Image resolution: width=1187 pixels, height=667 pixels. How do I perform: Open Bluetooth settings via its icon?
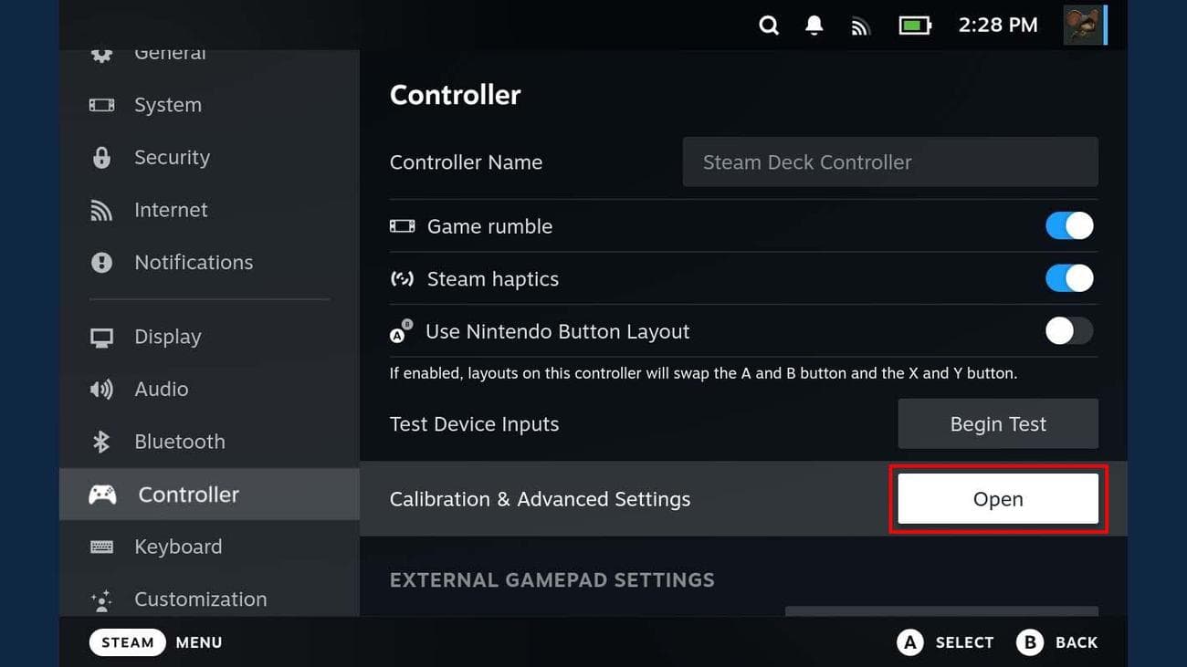tap(101, 441)
